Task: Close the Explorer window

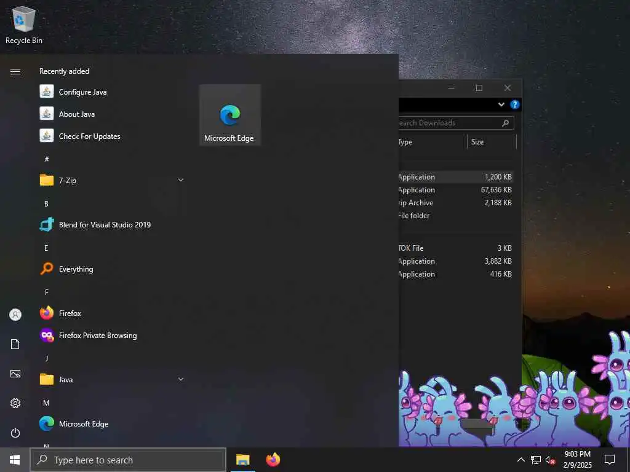Action: (508, 88)
